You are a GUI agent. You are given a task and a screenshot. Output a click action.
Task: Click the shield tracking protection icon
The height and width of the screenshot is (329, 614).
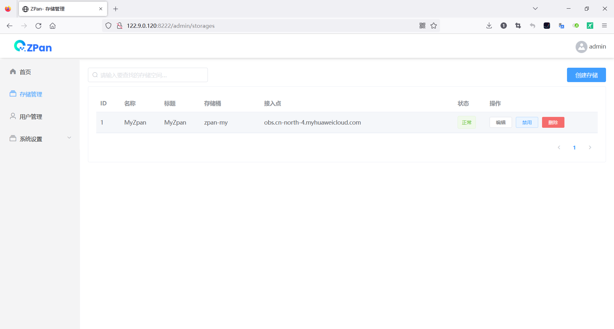tap(108, 26)
